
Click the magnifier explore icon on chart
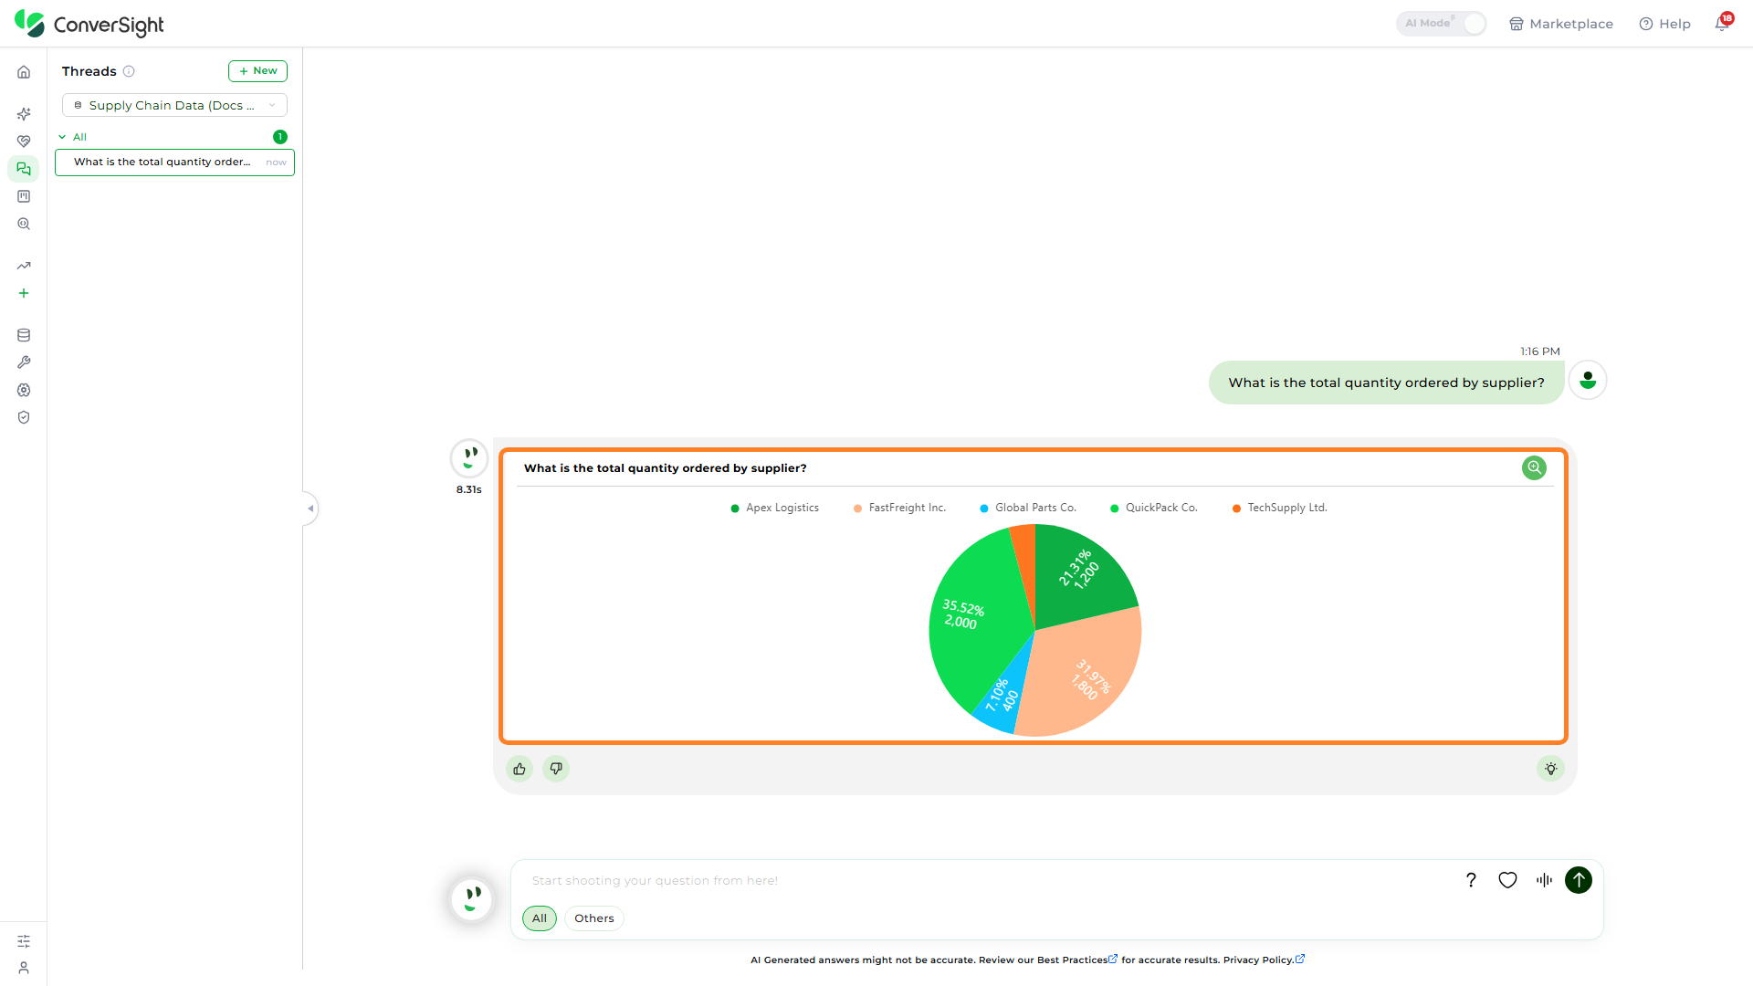point(1534,467)
